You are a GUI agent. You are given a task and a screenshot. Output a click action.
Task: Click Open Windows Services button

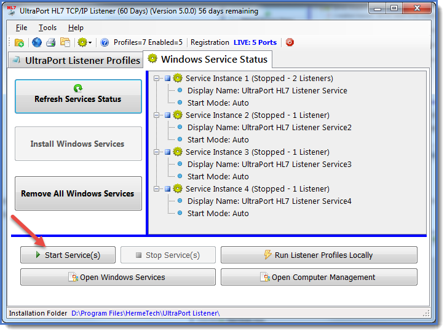118,277
